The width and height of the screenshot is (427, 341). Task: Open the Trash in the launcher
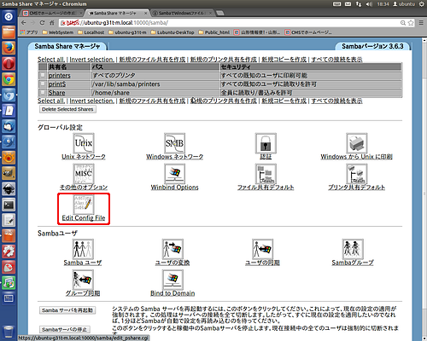[9, 332]
